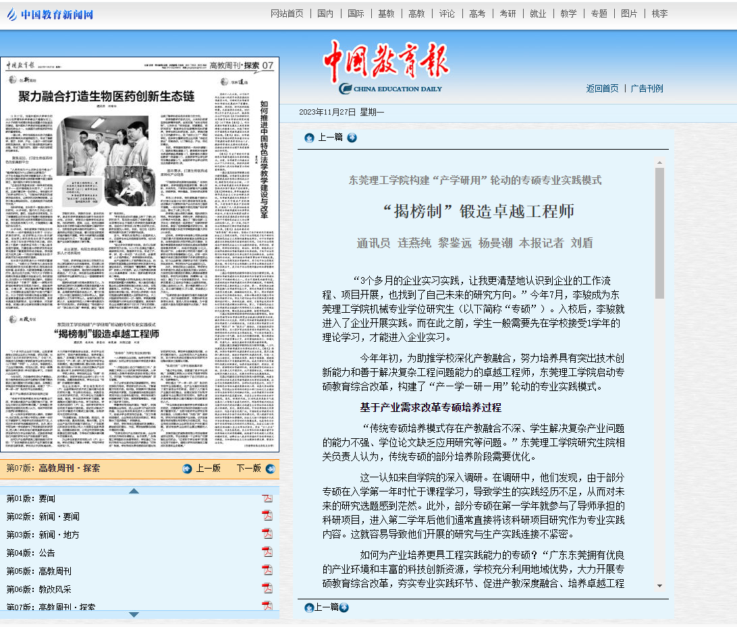
Task: Open the 广告刊例 link
Action: coord(647,88)
